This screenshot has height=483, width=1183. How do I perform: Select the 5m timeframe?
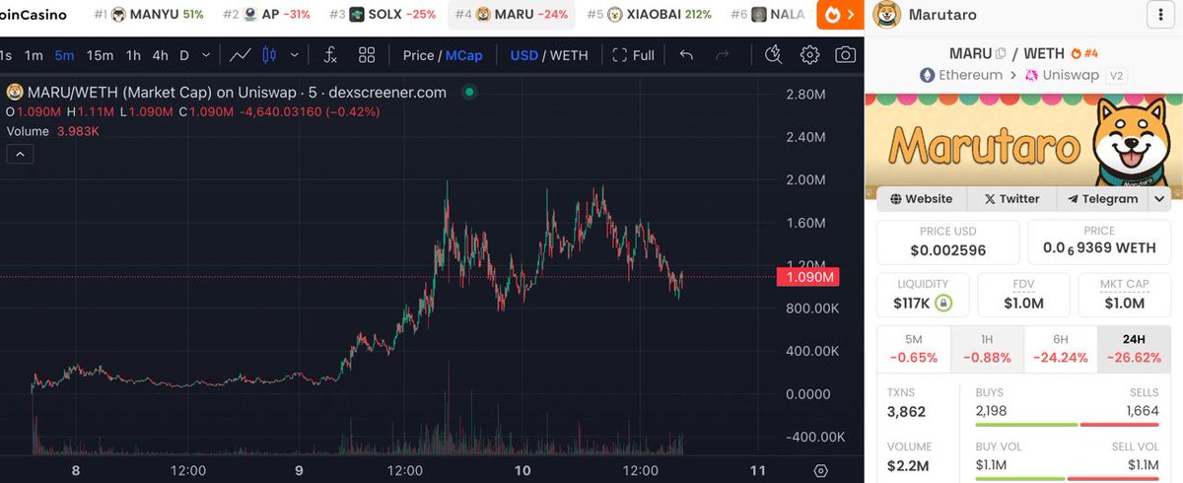64,55
